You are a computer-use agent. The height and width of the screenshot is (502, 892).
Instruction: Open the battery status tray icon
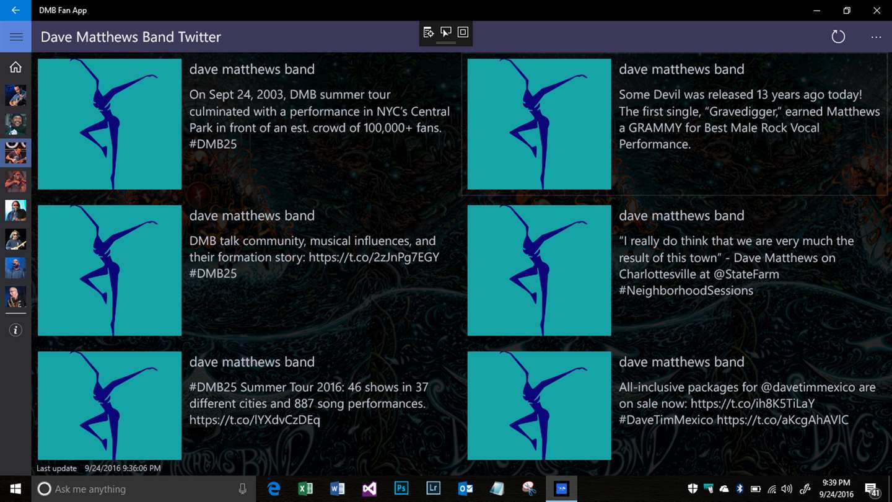click(x=755, y=489)
